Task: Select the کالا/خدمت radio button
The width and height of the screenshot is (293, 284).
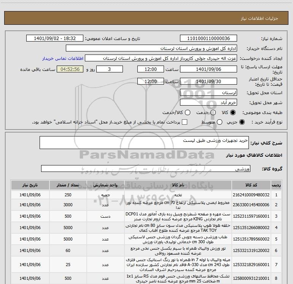Action: tap(188, 112)
